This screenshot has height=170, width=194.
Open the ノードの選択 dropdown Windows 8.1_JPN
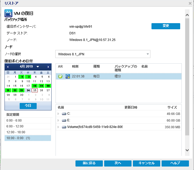[x=103, y=54]
